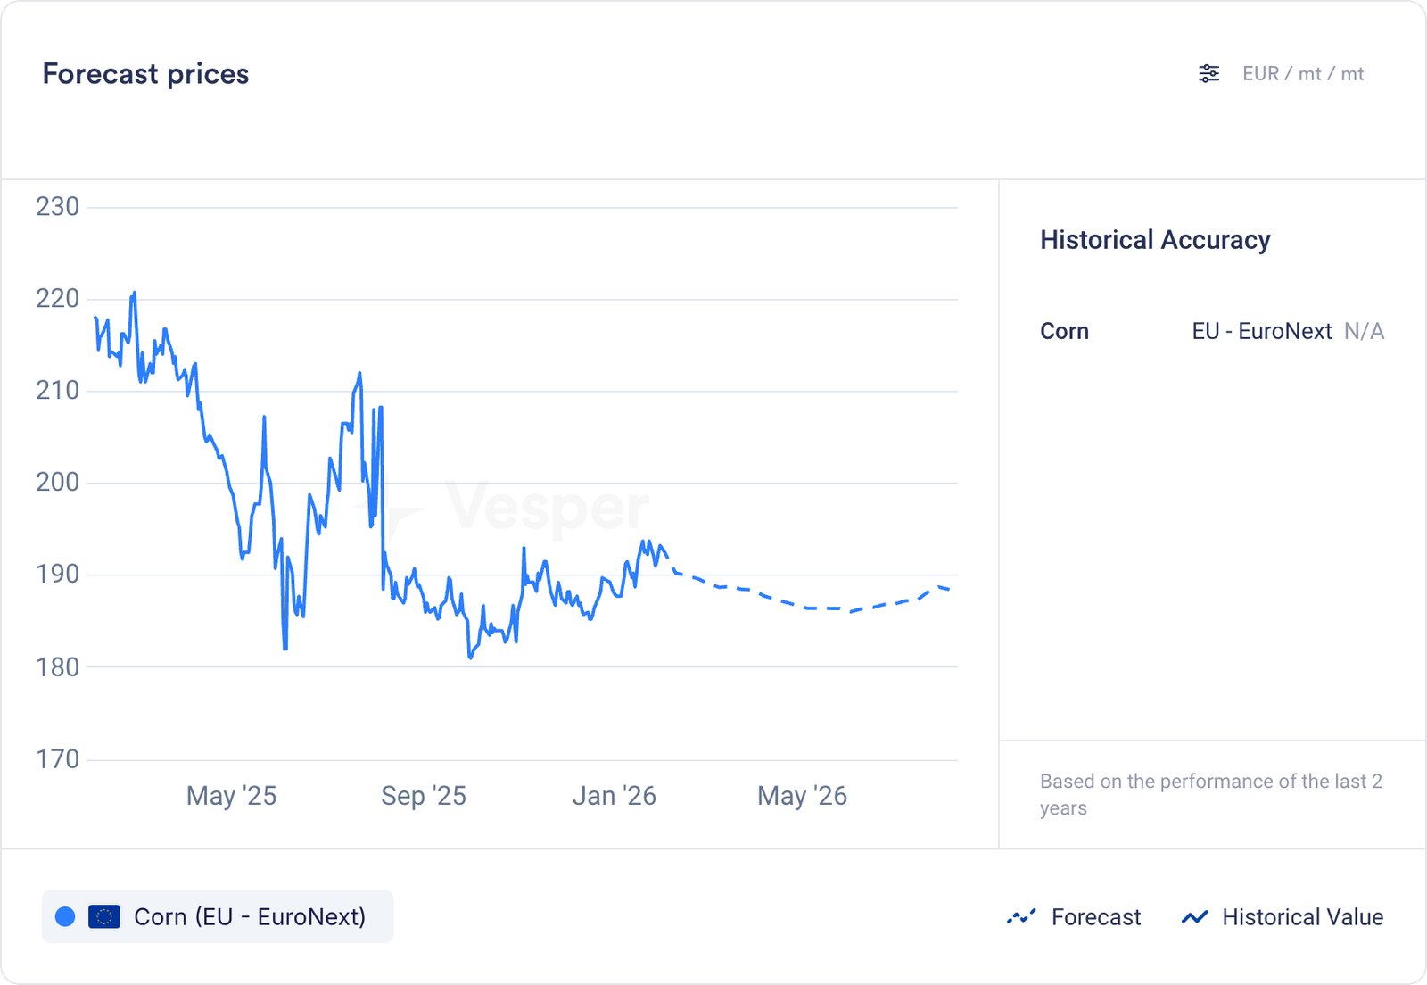Select the Corn row in Historical Accuracy
This screenshot has height=985, width=1427.
(x=1064, y=331)
